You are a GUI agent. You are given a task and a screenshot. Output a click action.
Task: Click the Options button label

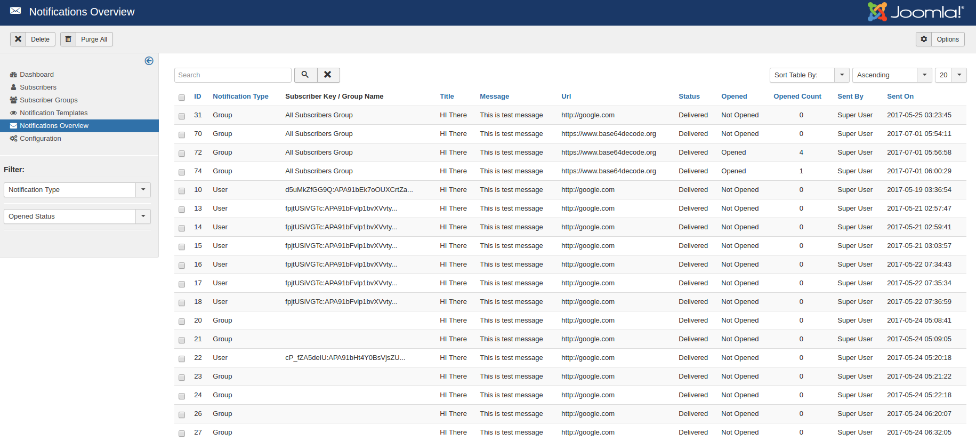(x=948, y=39)
